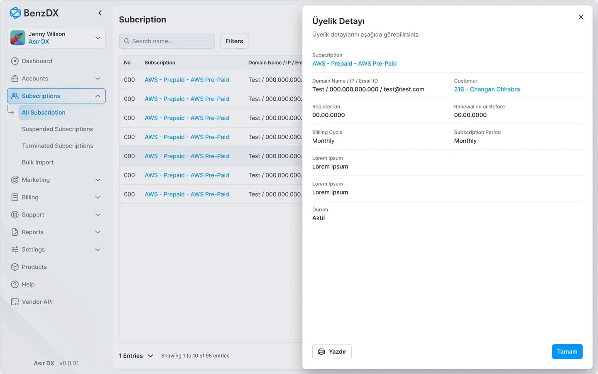Open the Filters button

coord(234,41)
